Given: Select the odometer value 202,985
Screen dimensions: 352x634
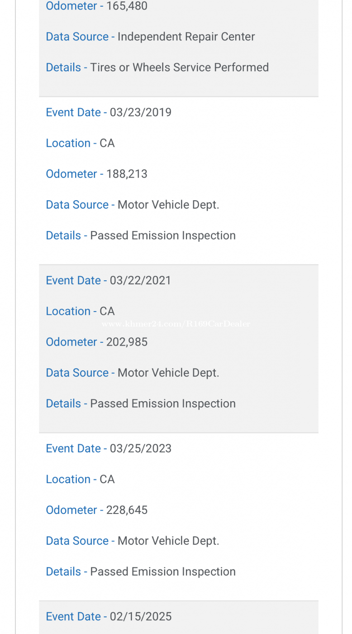Looking at the screenshot, I should coord(127,342).
